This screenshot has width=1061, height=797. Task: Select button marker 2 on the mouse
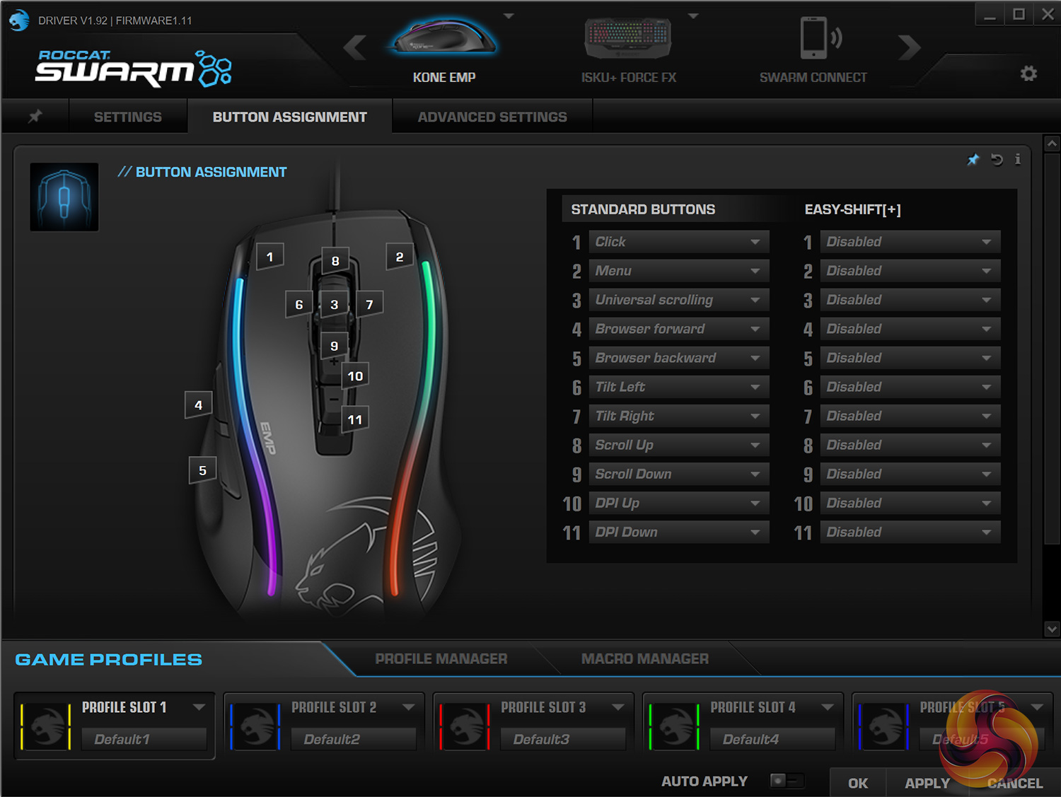pyautogui.click(x=400, y=257)
